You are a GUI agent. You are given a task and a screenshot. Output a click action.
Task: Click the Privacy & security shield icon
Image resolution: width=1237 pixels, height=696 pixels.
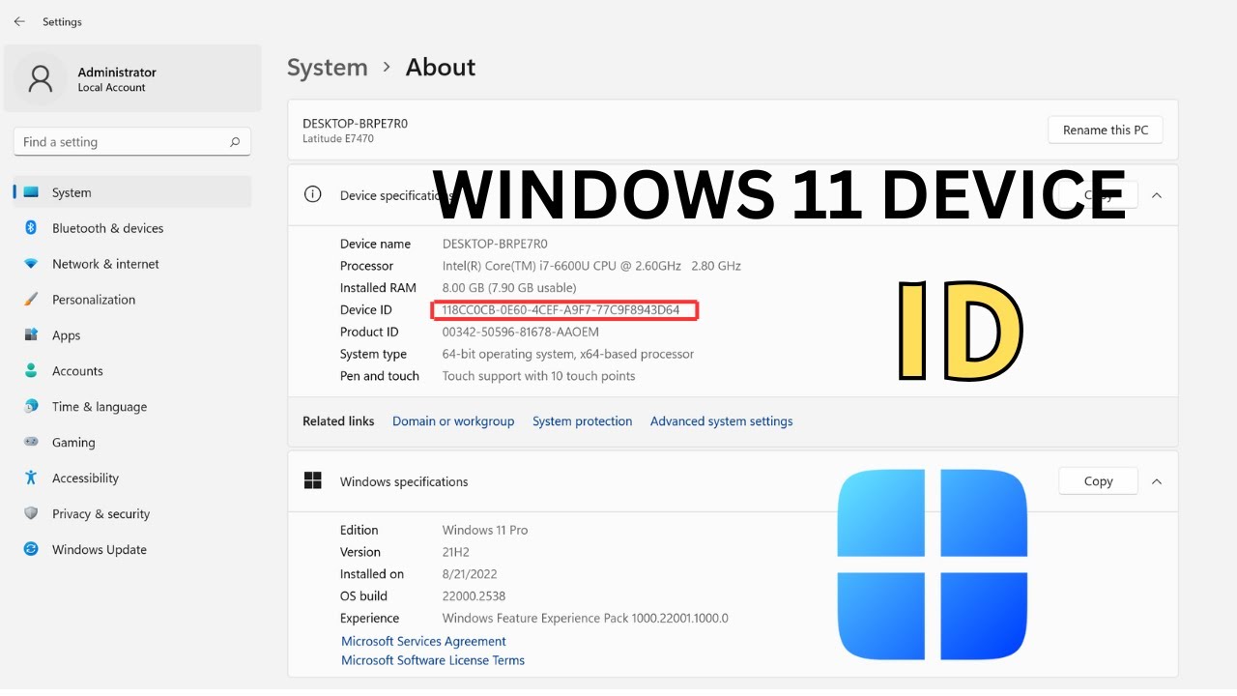pyautogui.click(x=31, y=513)
